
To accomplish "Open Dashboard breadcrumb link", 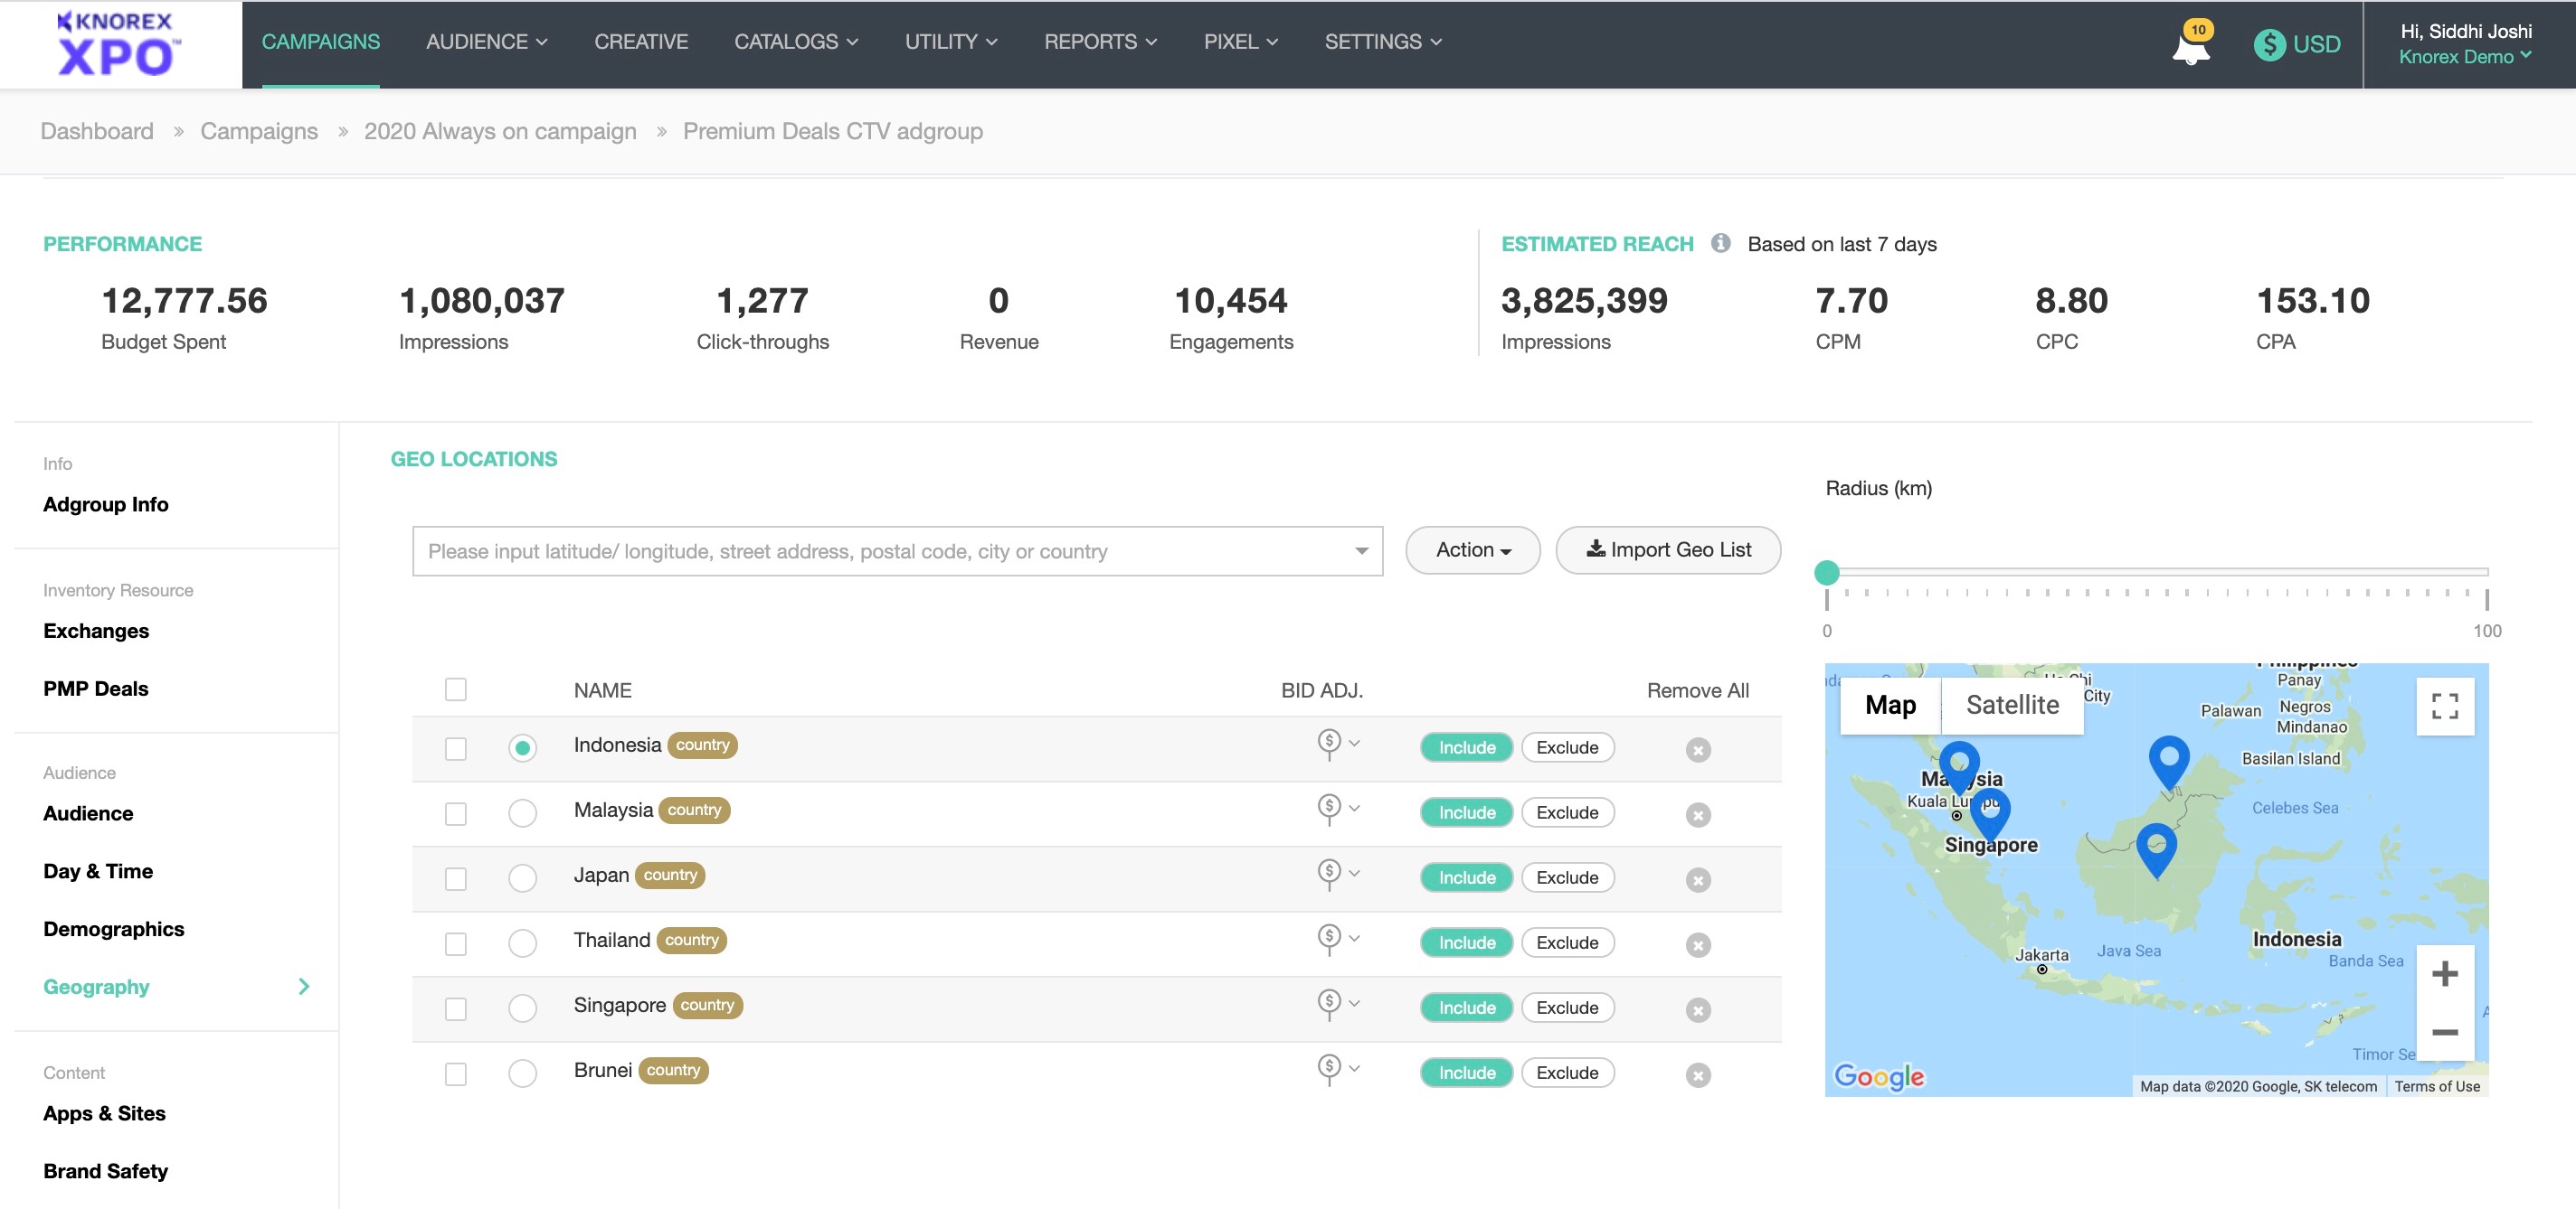I will tap(97, 131).
